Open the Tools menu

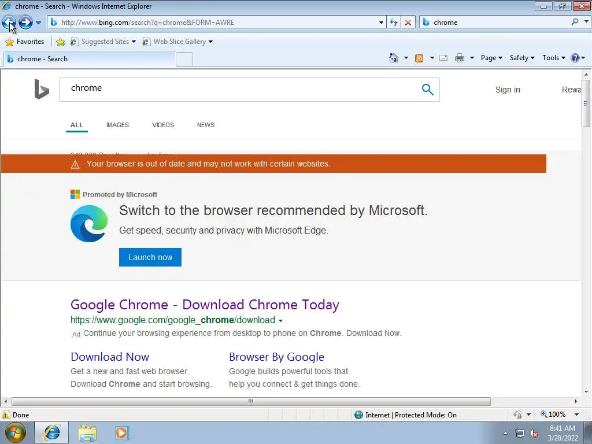coord(553,58)
